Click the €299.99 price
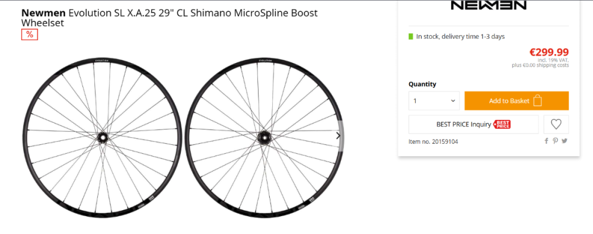The image size is (593, 234). 549,52
